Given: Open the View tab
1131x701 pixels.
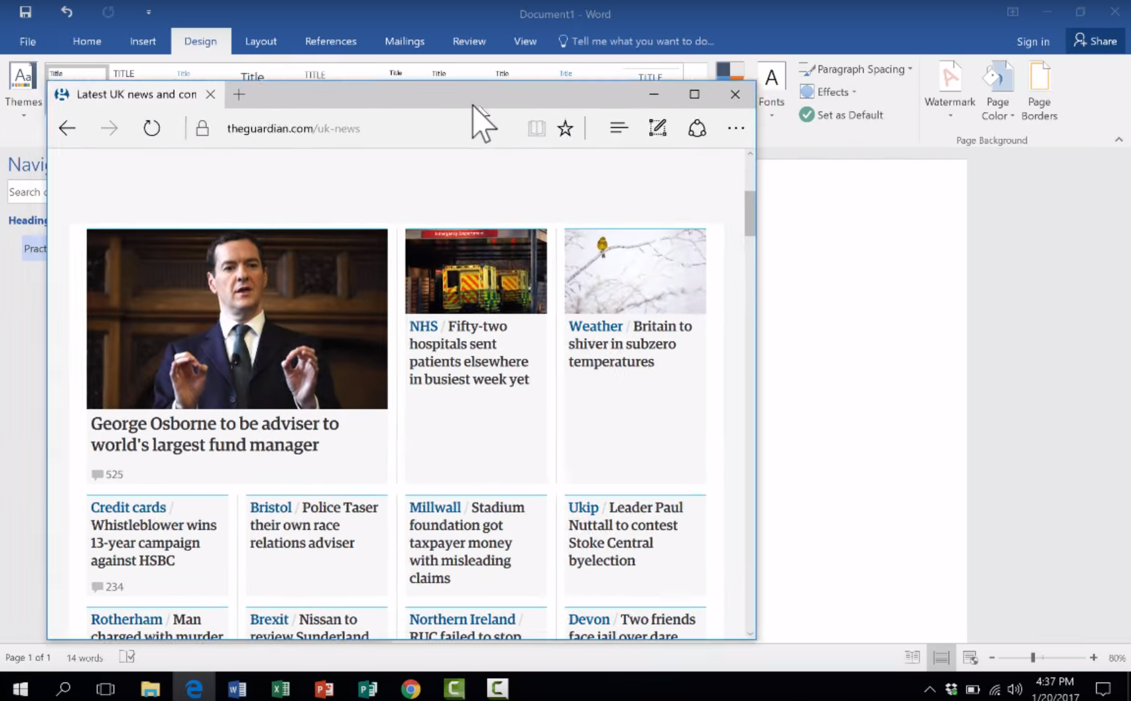Looking at the screenshot, I should [525, 41].
